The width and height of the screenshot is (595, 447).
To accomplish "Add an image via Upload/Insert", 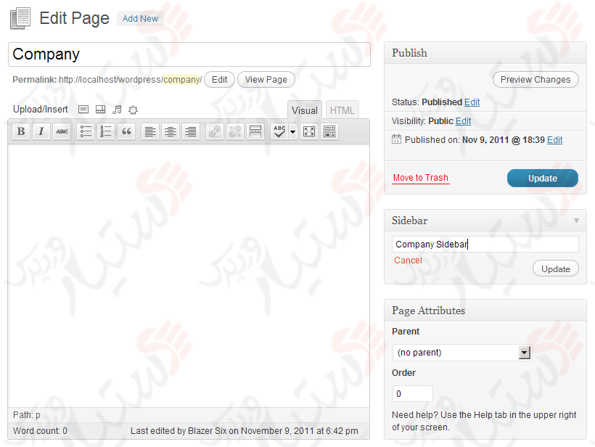I will 83,110.
